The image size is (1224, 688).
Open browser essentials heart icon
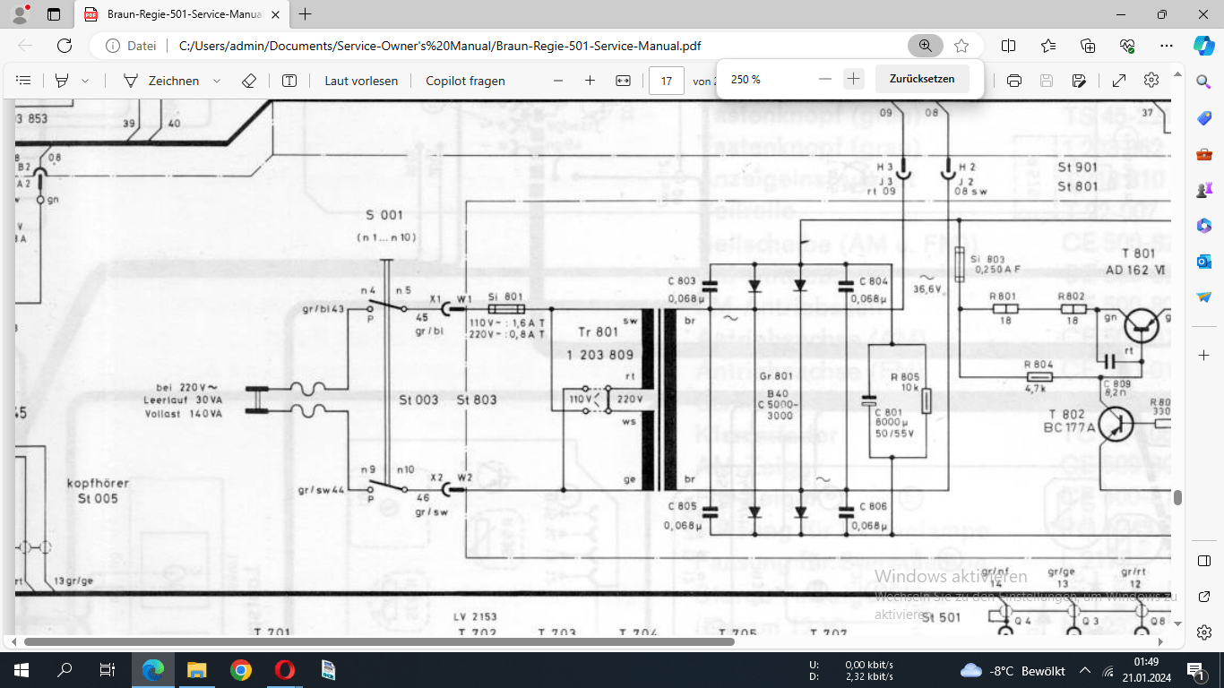1127,46
